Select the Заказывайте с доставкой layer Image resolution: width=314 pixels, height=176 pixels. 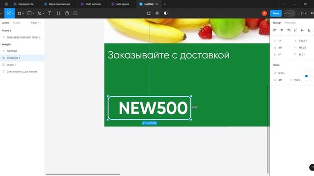click(22, 72)
